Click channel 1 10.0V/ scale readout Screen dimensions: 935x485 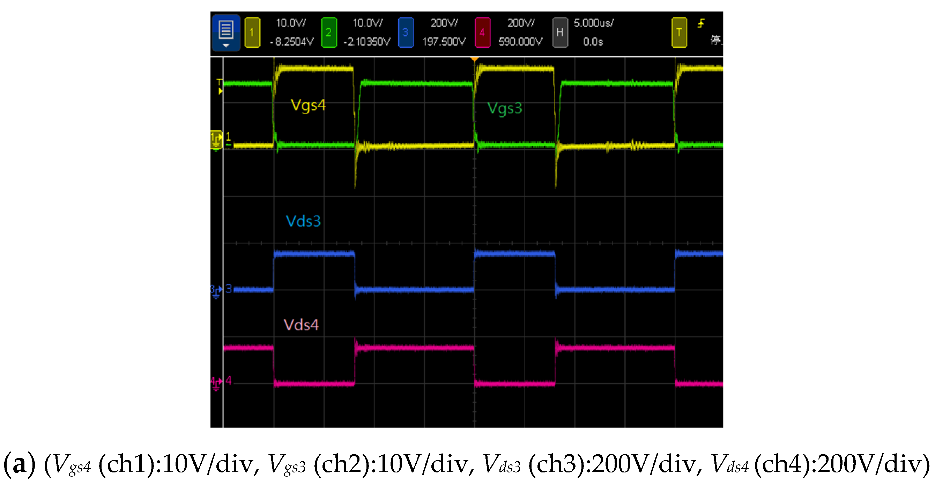291,23
